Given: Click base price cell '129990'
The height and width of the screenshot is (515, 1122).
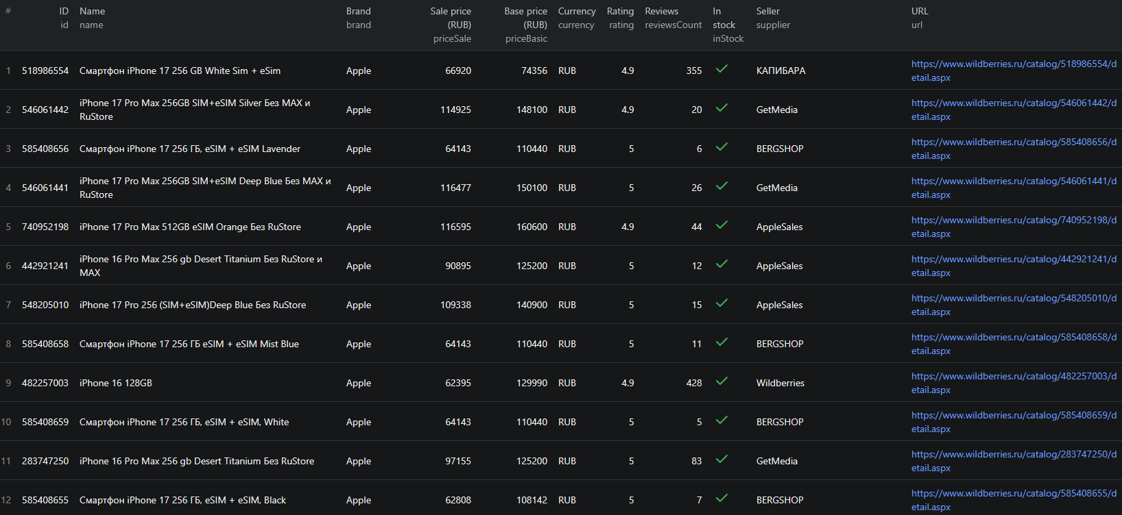Looking at the screenshot, I should pos(532,383).
